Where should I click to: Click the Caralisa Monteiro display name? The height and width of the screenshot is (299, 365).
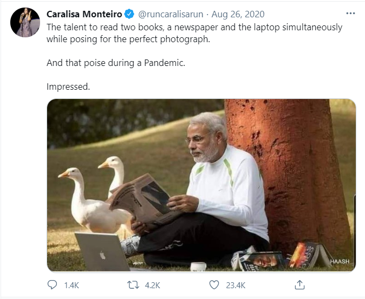click(x=86, y=14)
